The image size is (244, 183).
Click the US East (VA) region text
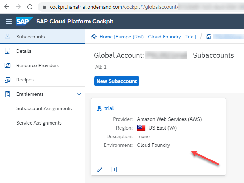[163, 128]
